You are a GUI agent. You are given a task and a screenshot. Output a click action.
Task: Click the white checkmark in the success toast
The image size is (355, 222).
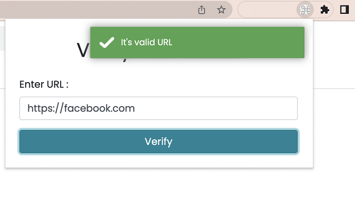[106, 42]
